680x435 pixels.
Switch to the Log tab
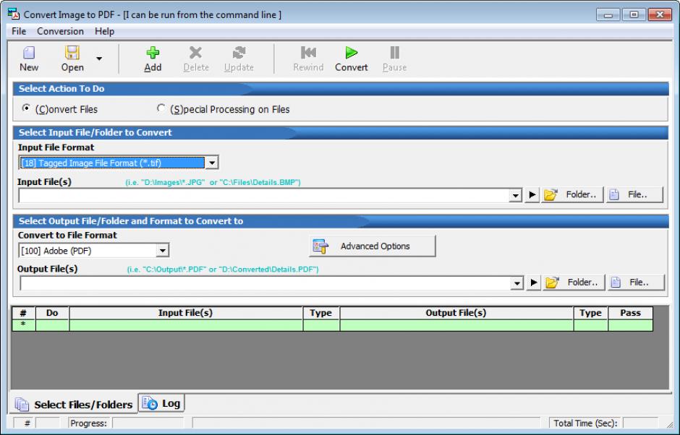pos(162,403)
